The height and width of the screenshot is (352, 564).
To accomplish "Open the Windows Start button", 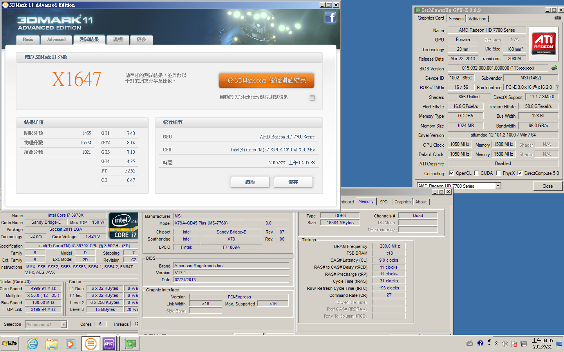I will coord(10,343).
